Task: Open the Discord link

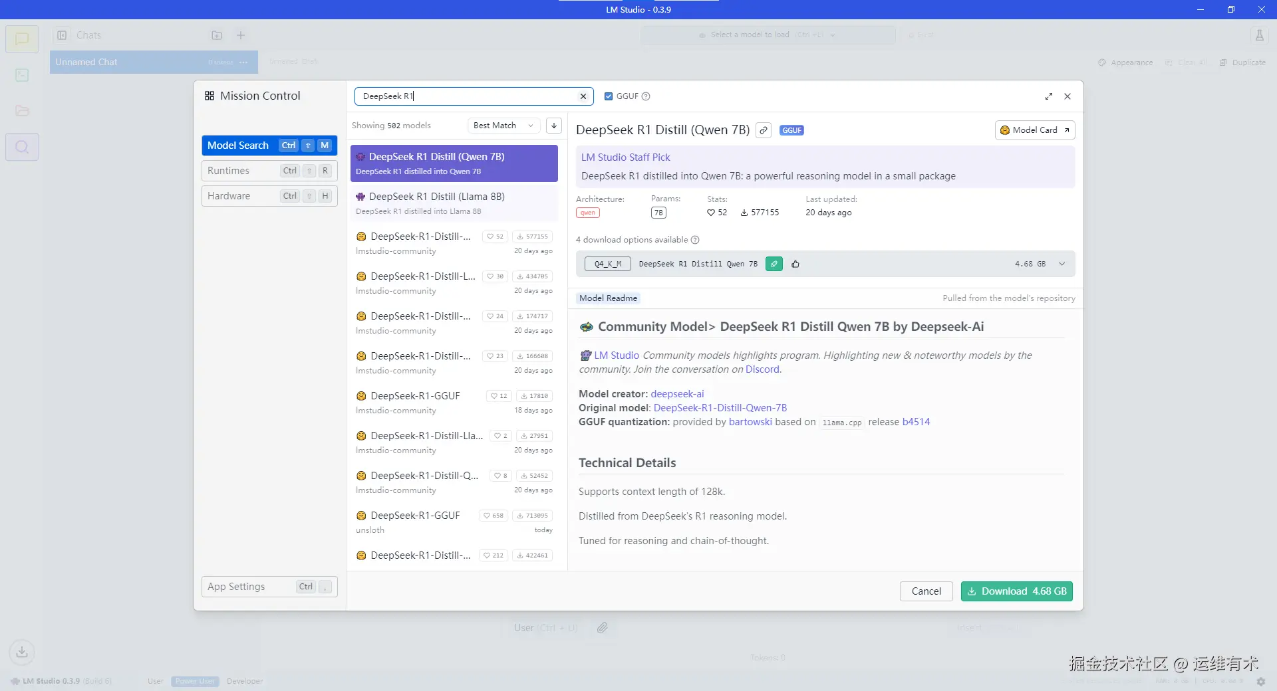Action: 762,369
